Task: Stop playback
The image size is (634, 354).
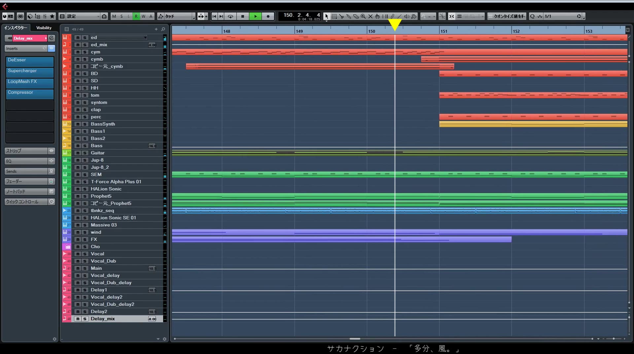Action: [243, 16]
